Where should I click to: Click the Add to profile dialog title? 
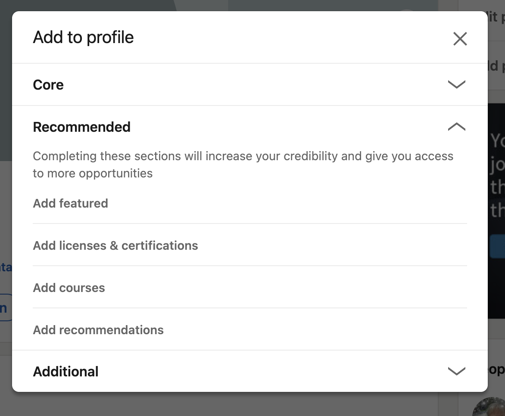pyautogui.click(x=84, y=37)
